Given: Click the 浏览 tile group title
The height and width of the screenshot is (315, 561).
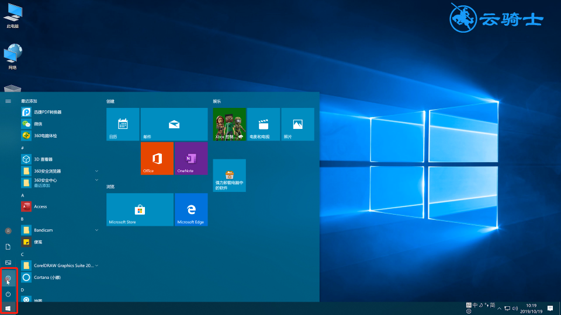Looking at the screenshot, I should [110, 187].
